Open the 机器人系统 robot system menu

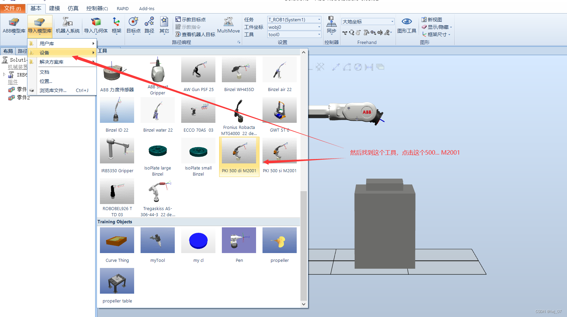(67, 26)
